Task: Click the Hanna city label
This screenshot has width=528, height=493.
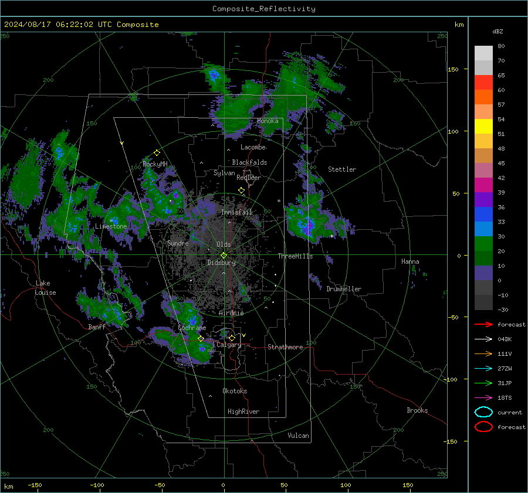Action: [x=410, y=261]
